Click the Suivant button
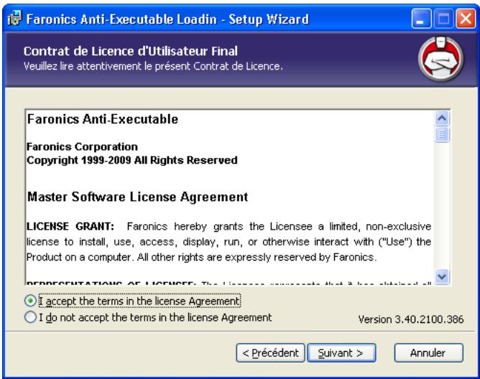 341,353
